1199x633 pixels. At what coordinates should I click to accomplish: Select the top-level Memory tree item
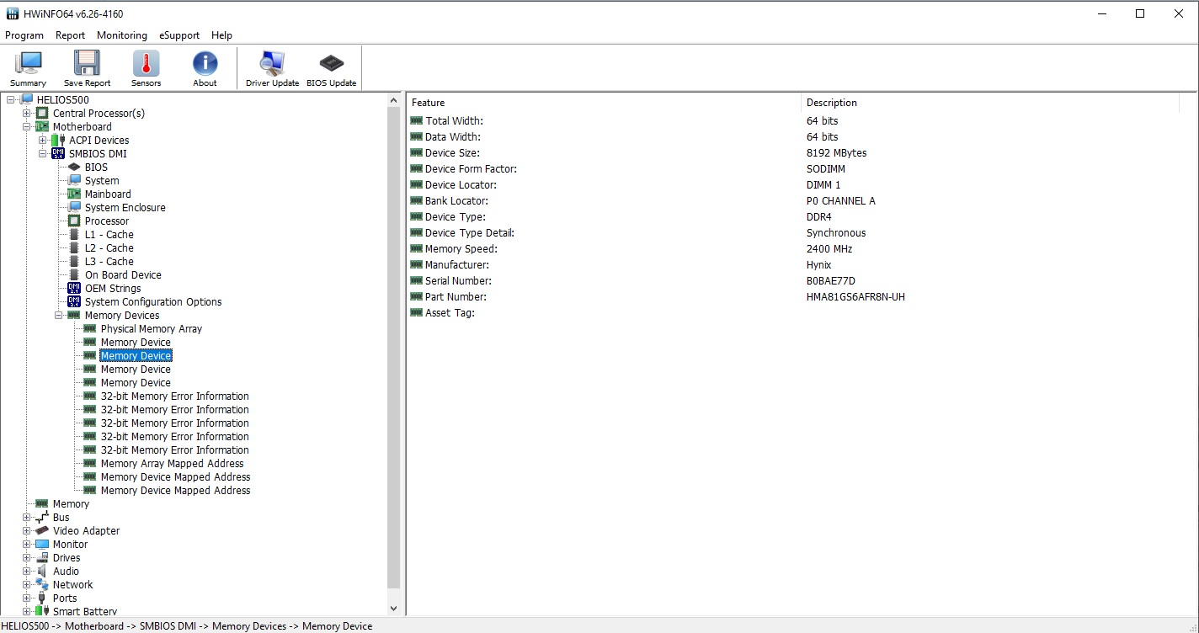coord(71,504)
